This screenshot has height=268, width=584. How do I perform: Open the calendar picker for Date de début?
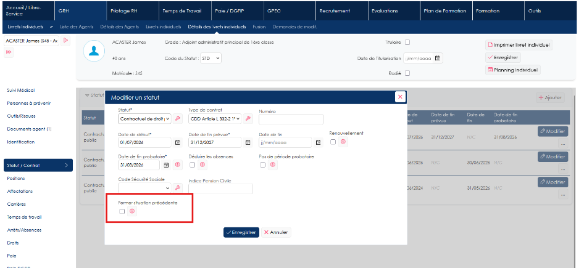tap(178, 142)
